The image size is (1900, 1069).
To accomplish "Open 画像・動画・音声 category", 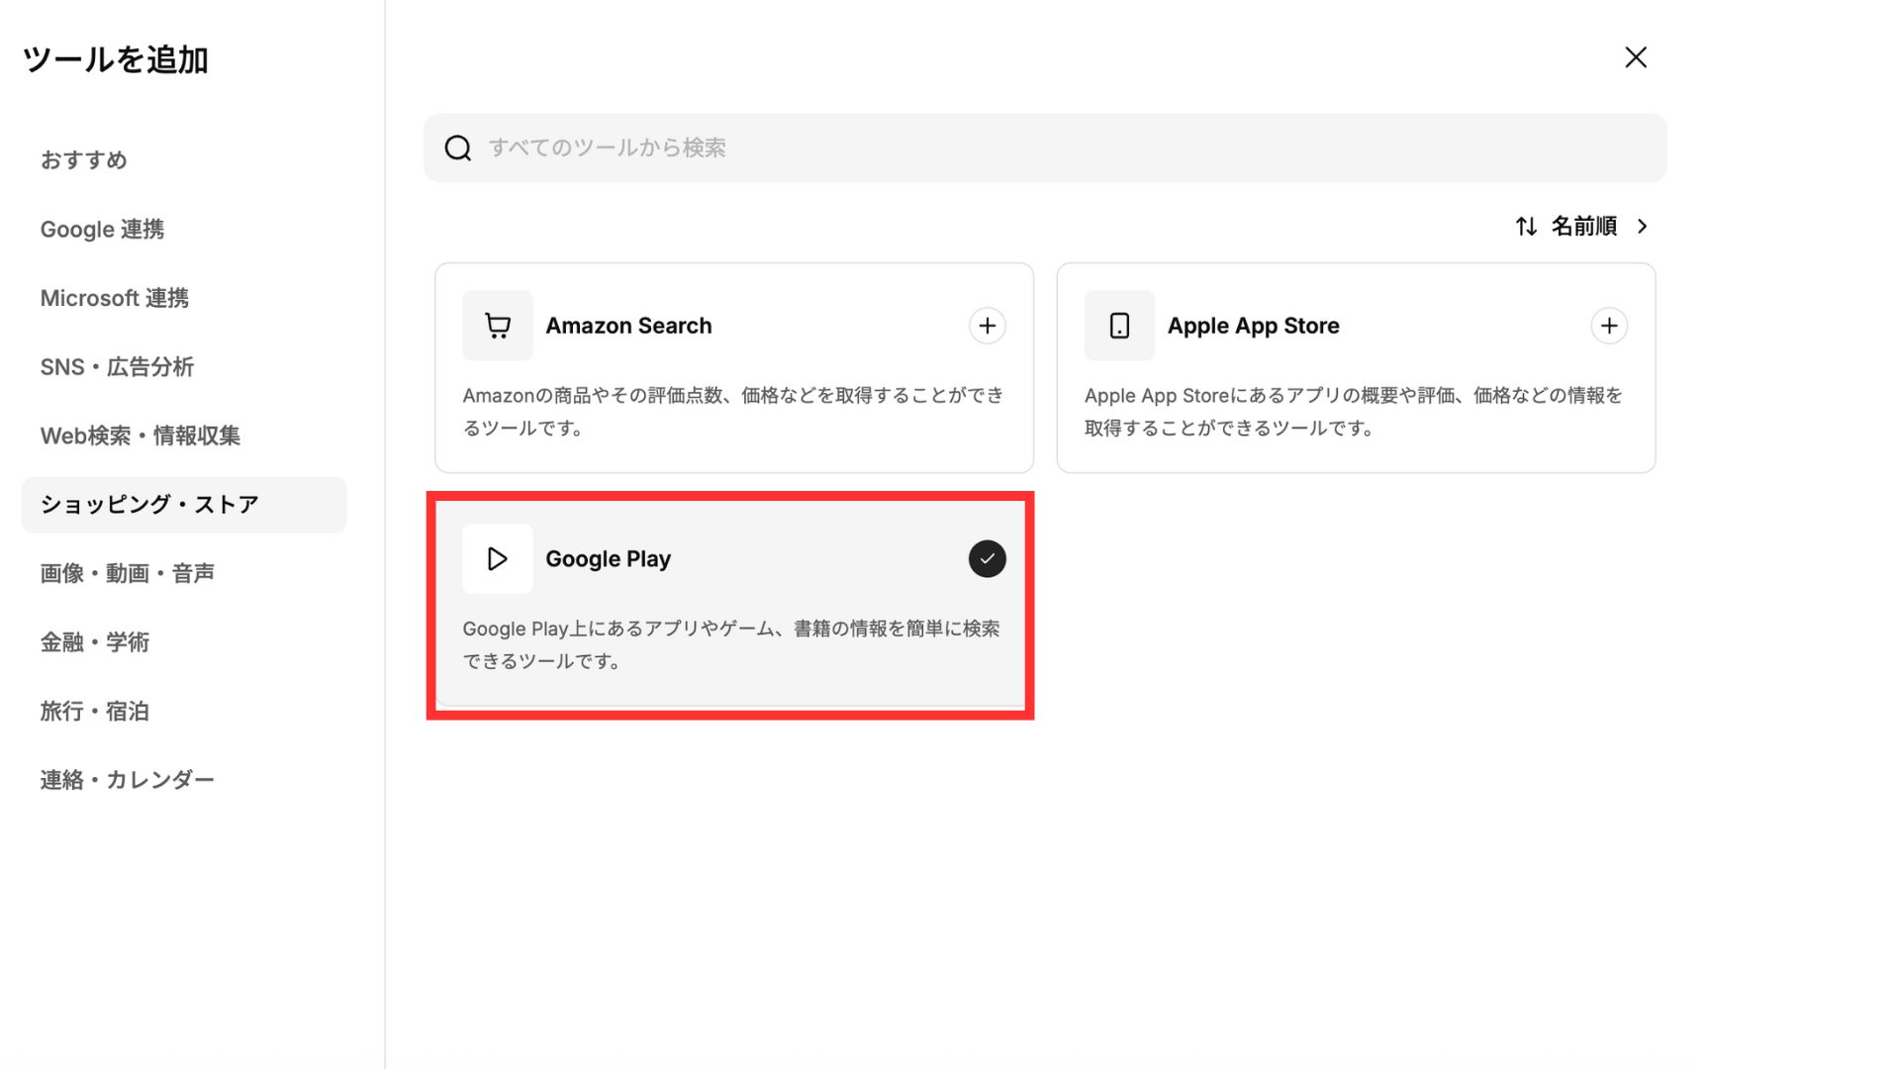I will 127,573.
